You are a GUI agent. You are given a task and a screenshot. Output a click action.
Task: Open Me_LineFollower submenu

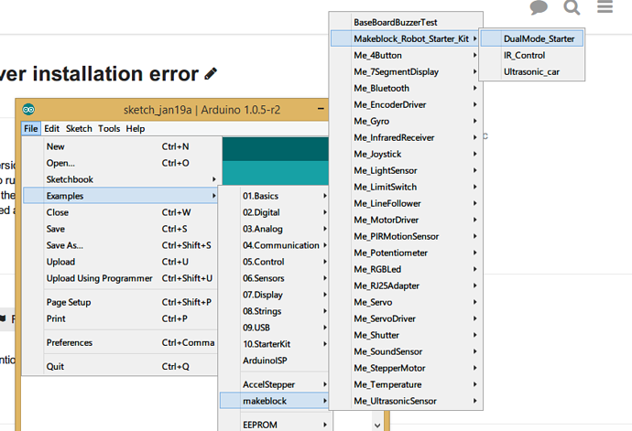(x=406, y=203)
